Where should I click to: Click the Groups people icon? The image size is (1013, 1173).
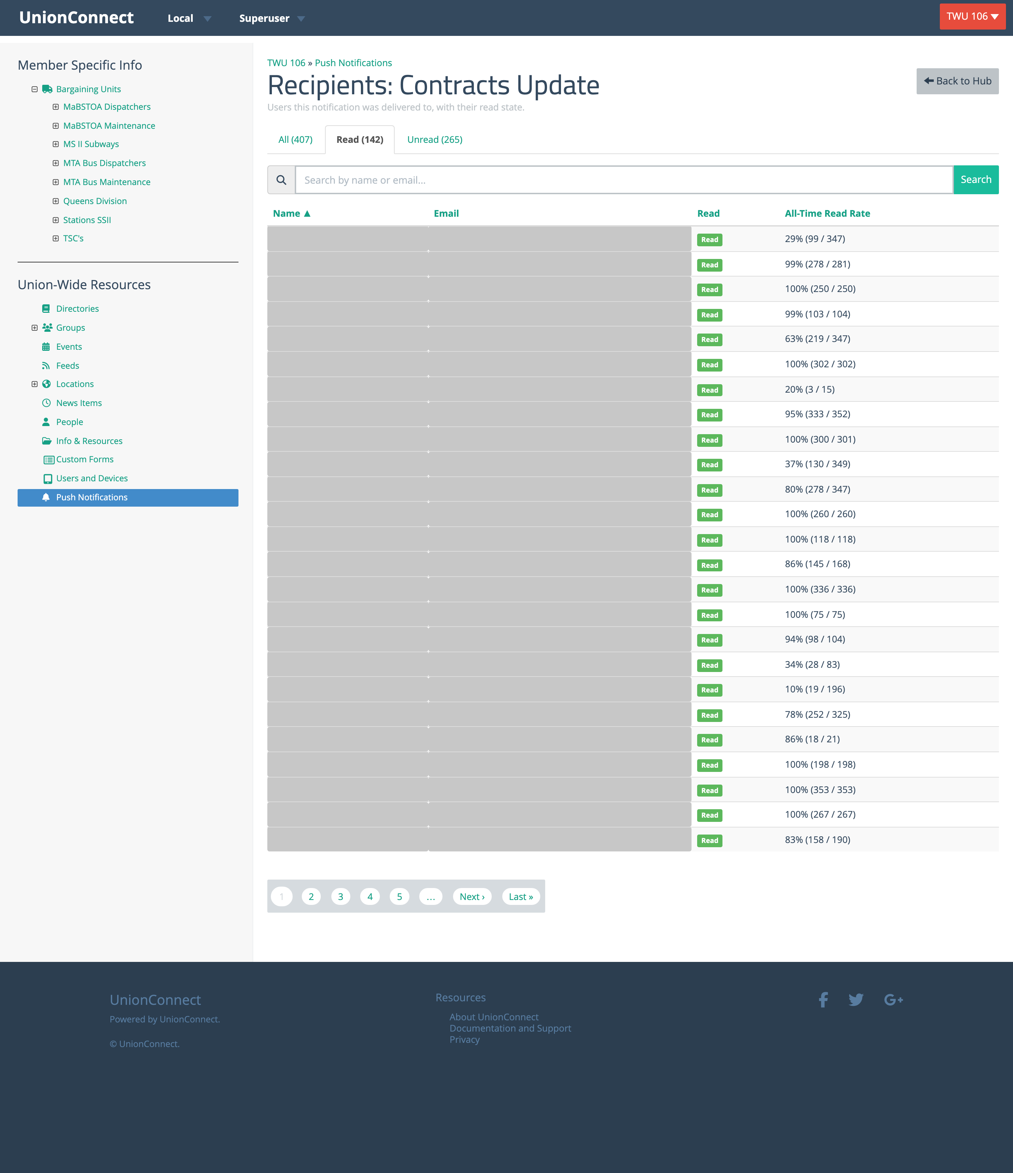(47, 328)
